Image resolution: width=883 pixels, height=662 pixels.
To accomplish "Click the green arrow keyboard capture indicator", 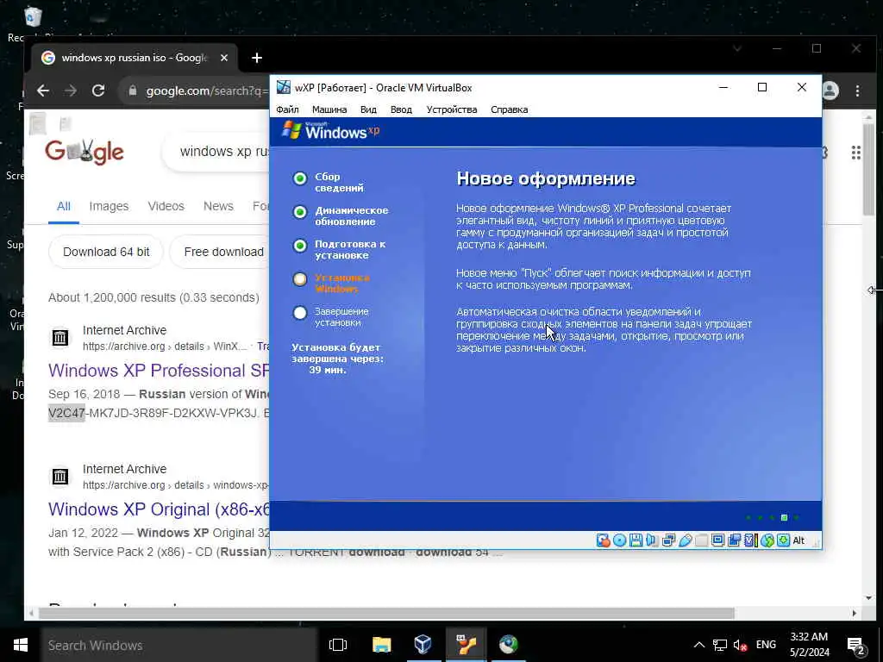I will (x=783, y=541).
